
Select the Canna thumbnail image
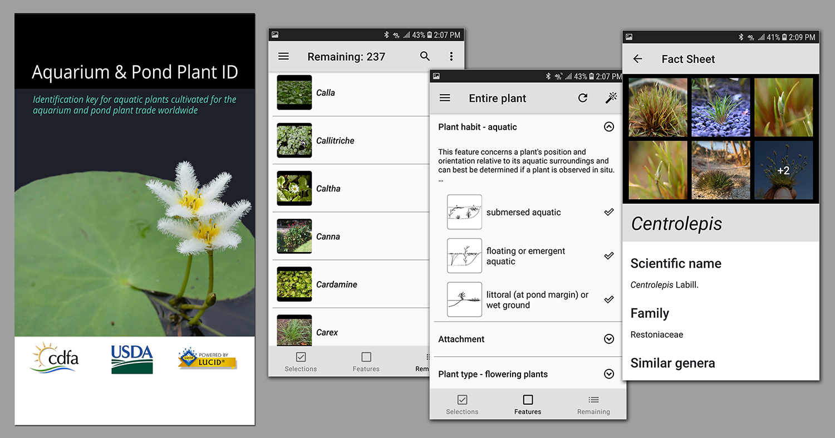(x=294, y=237)
